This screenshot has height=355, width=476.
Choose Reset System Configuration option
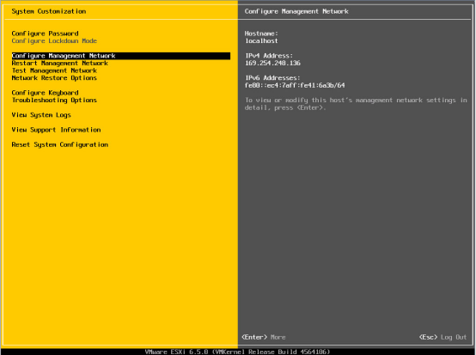(60, 145)
